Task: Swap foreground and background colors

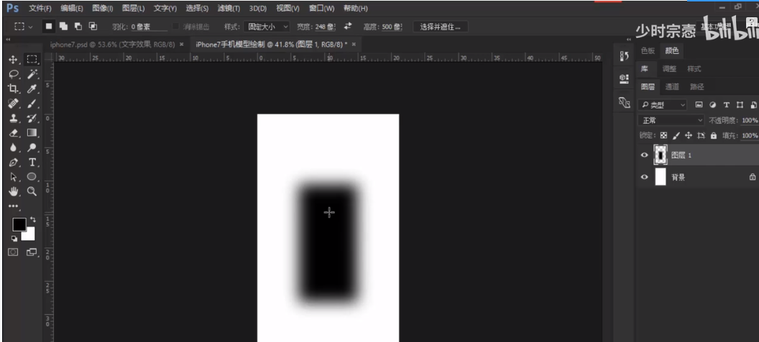Action: click(32, 219)
